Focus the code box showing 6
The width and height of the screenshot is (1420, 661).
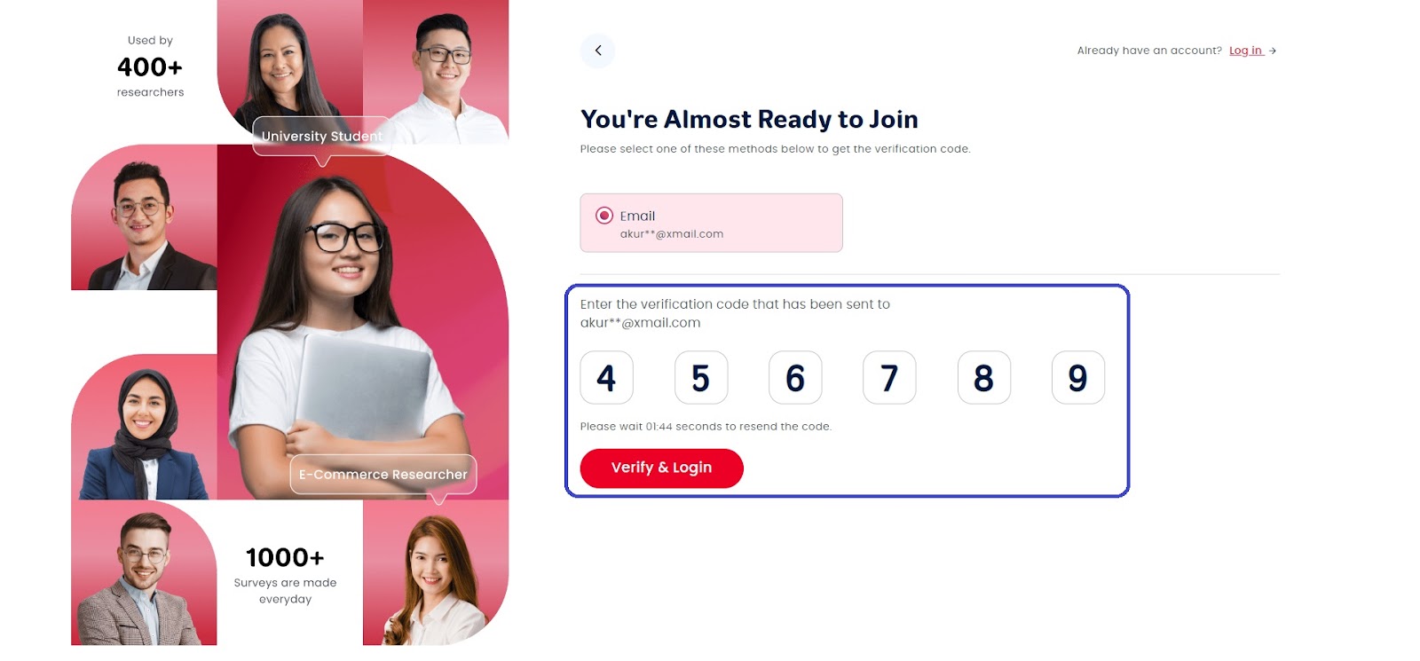coord(795,378)
